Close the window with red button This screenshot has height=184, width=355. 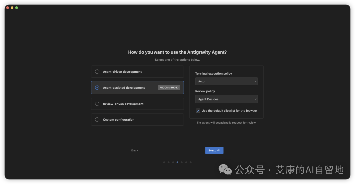[8, 8]
